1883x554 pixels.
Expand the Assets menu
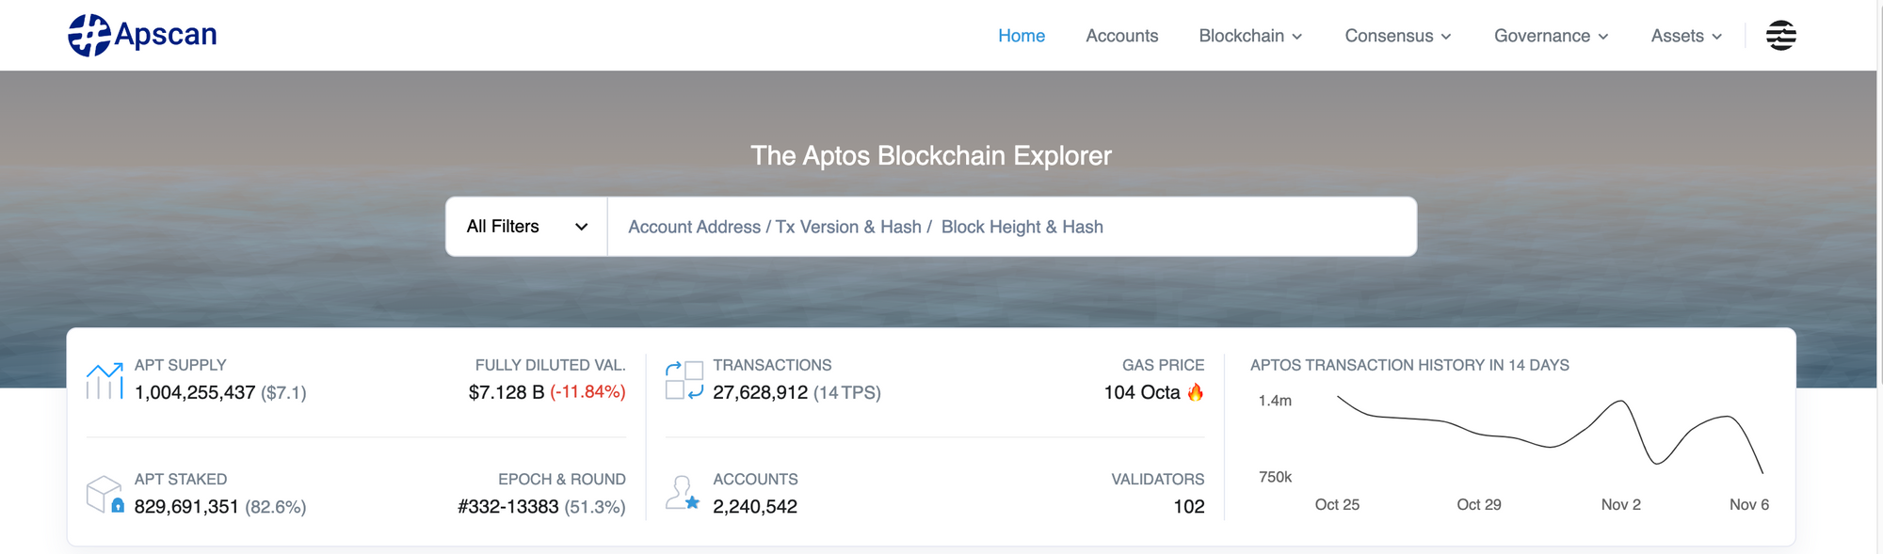click(x=1685, y=36)
